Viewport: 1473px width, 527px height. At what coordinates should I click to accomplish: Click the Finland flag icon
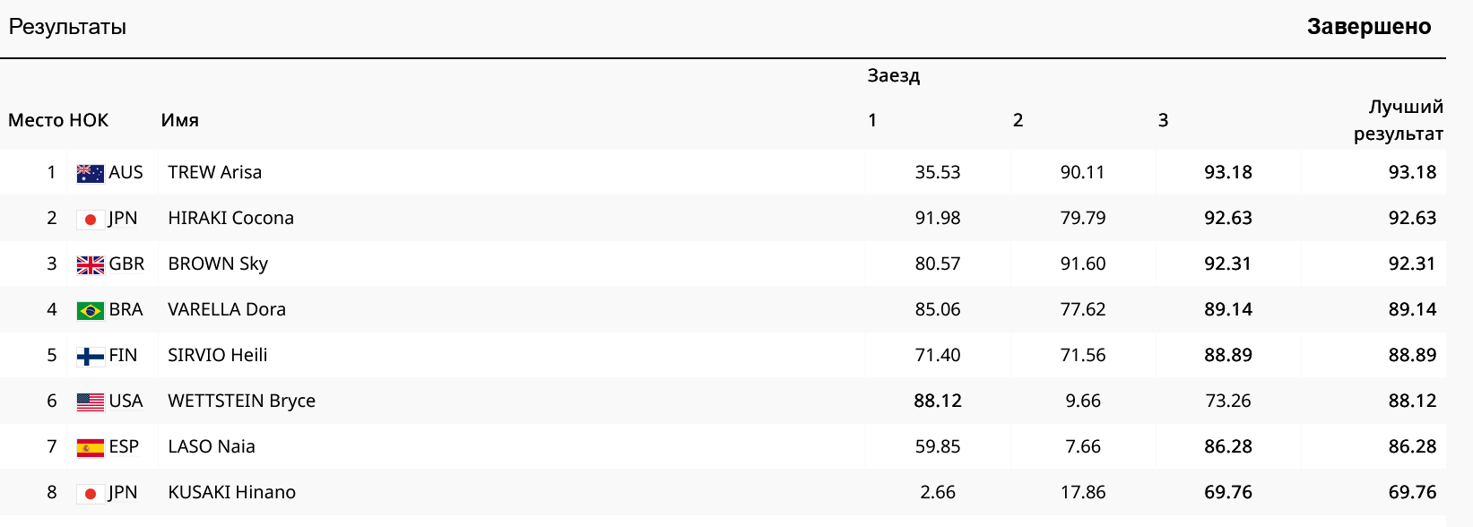90,356
